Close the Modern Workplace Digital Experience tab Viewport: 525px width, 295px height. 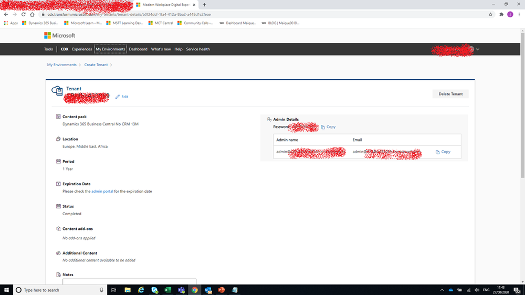(x=194, y=5)
